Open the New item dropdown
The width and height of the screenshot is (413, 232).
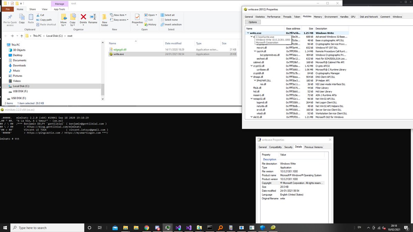pos(118,15)
